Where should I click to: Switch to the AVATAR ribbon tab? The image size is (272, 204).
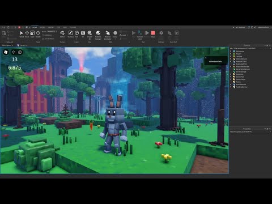click(x=51, y=27)
